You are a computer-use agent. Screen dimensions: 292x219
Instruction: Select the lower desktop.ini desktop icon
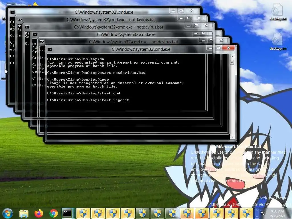coord(278,42)
